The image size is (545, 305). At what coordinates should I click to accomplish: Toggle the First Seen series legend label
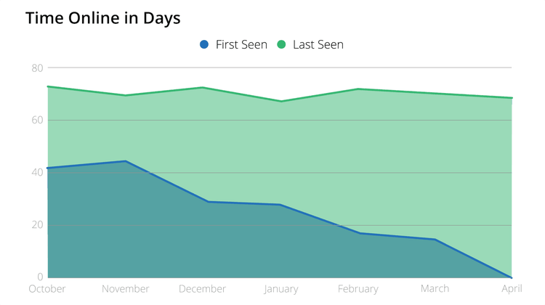coord(241,44)
